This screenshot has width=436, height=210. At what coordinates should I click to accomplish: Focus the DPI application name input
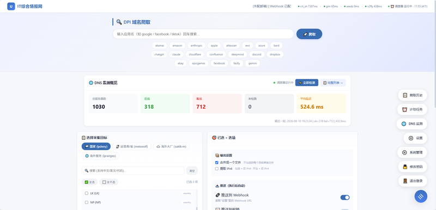click(x=203, y=34)
